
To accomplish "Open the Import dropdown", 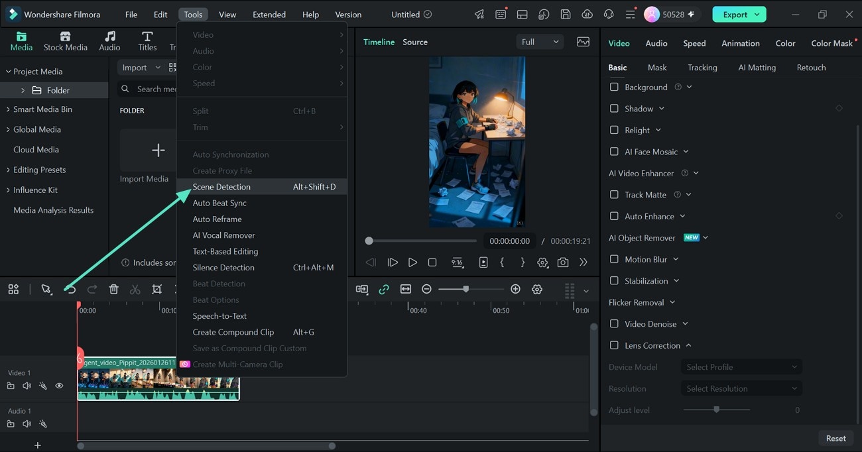I will tap(141, 68).
